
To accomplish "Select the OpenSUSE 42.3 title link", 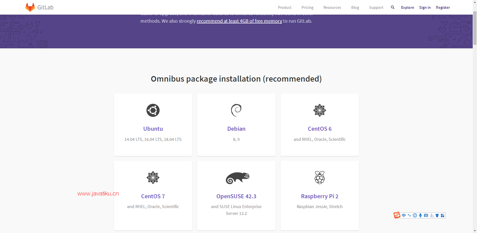I will point(236,196).
